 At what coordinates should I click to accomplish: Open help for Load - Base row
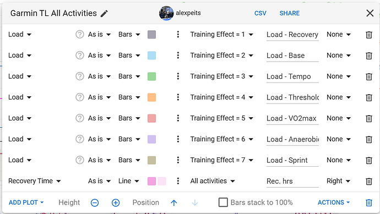(79, 56)
